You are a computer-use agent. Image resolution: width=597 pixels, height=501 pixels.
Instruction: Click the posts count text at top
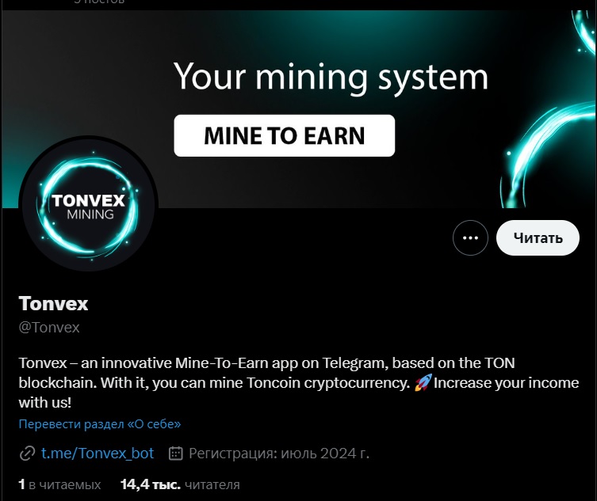coord(99,2)
